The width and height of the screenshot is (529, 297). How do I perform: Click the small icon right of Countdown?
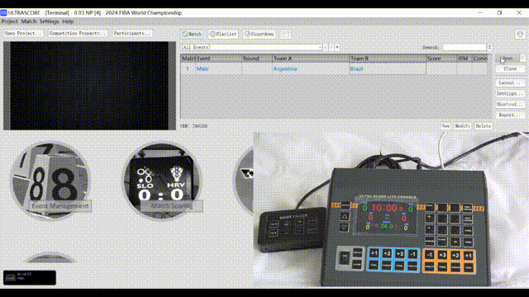click(x=285, y=34)
